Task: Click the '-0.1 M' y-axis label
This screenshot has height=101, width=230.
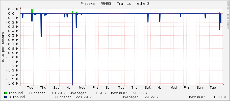Action: (x=12, y=18)
